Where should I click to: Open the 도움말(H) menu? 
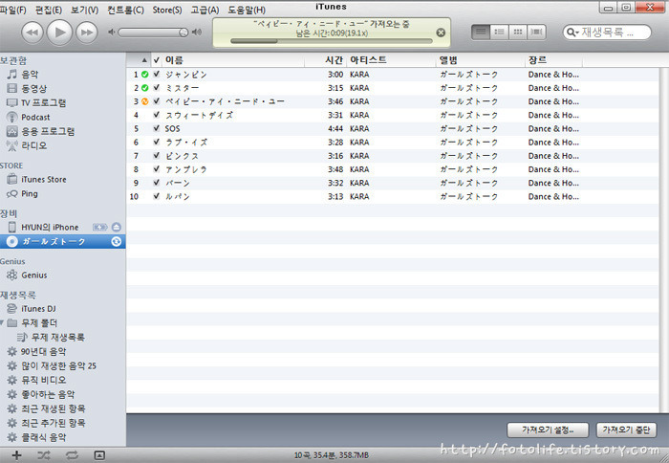pos(247,10)
